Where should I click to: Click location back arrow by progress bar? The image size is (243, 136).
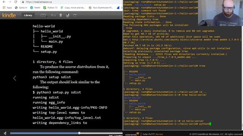(5, 133)
